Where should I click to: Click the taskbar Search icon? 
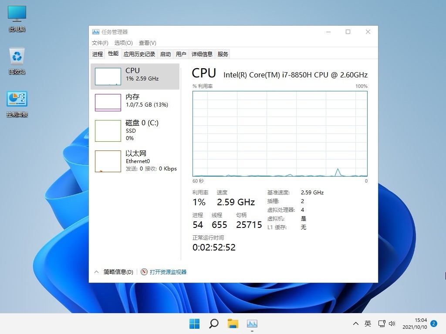[213, 324]
